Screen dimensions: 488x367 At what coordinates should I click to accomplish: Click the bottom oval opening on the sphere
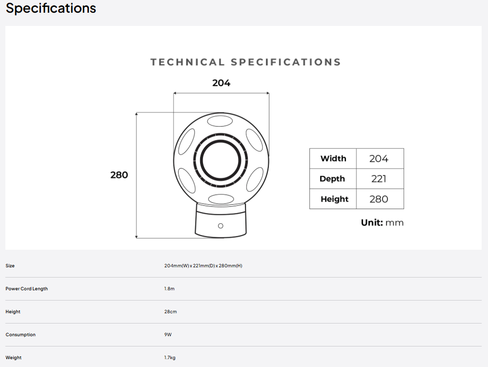tap(221, 199)
